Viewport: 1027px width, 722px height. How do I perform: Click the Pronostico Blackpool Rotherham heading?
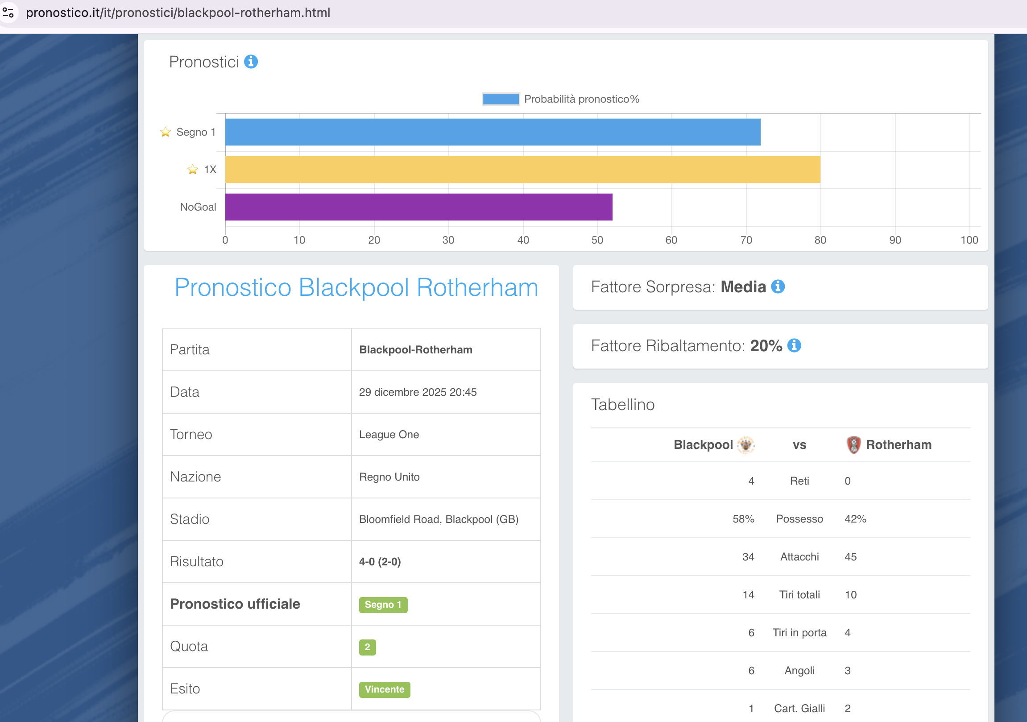click(356, 287)
